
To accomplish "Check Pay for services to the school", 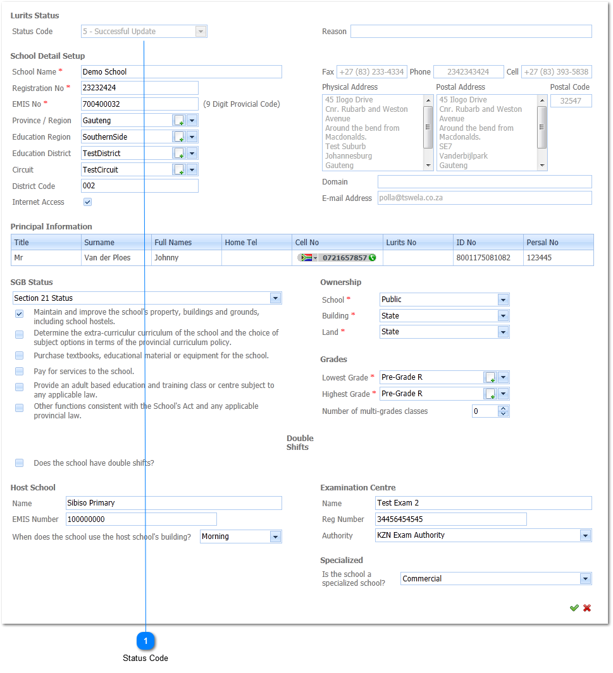I will (x=20, y=372).
